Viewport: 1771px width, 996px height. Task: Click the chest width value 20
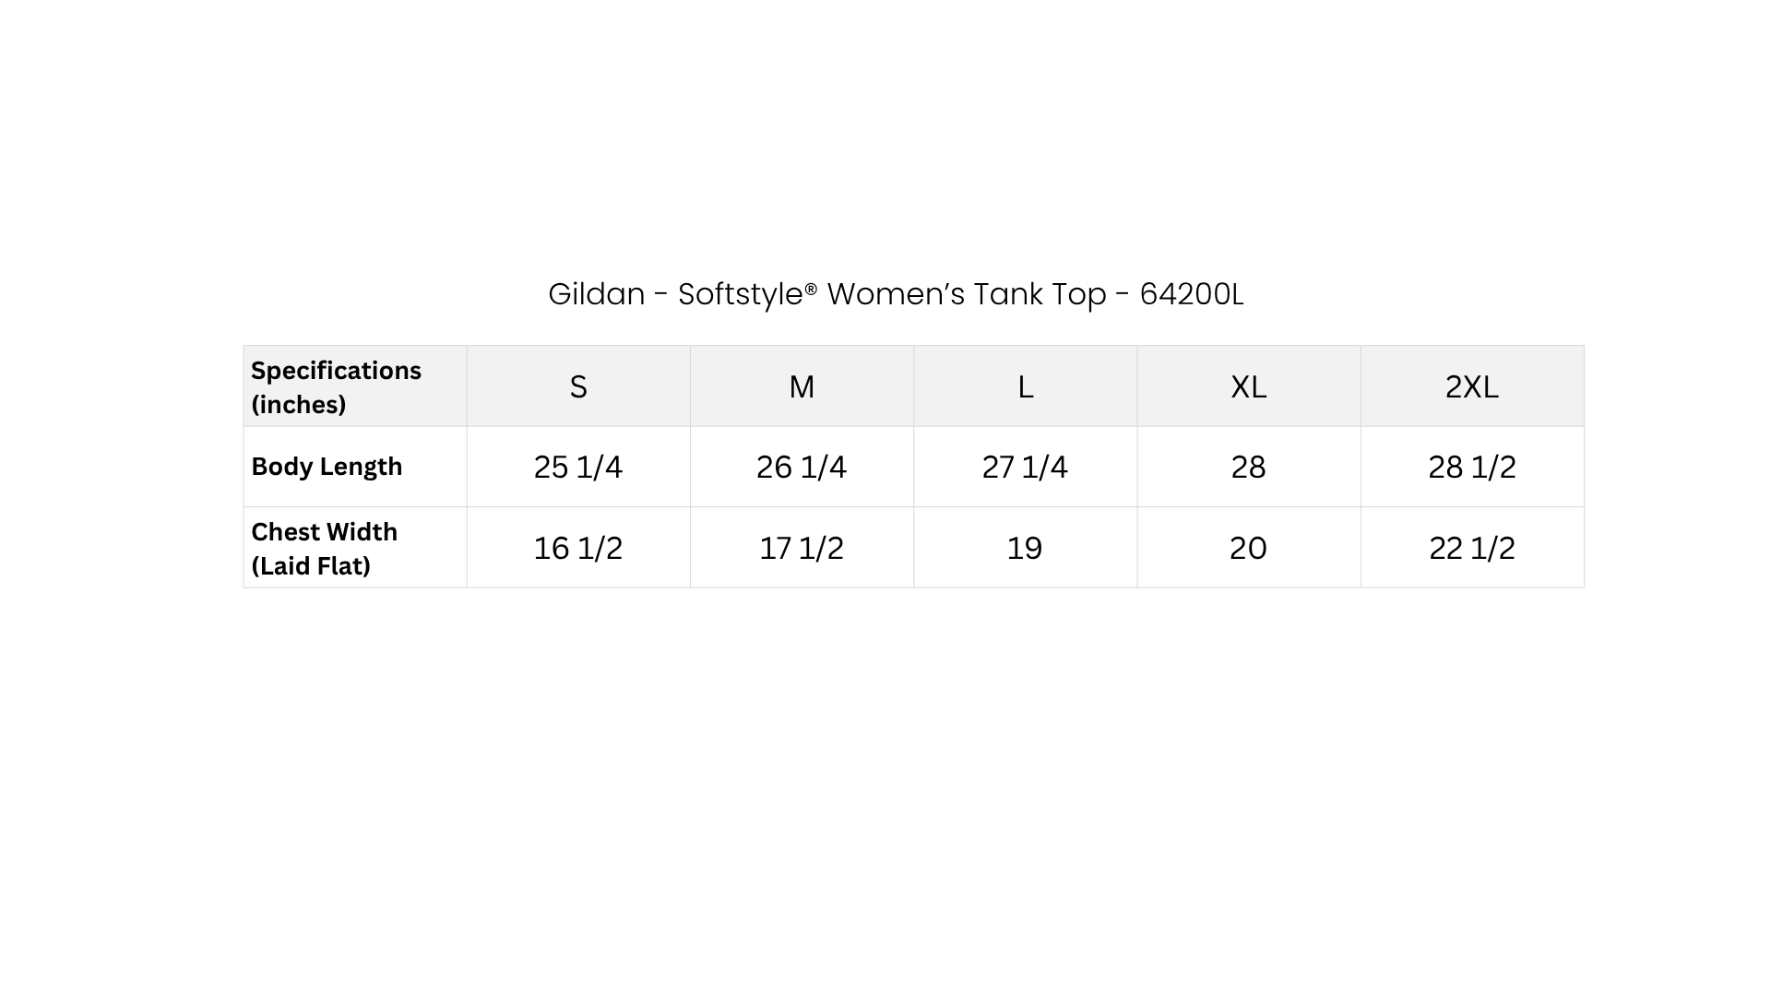tap(1249, 548)
